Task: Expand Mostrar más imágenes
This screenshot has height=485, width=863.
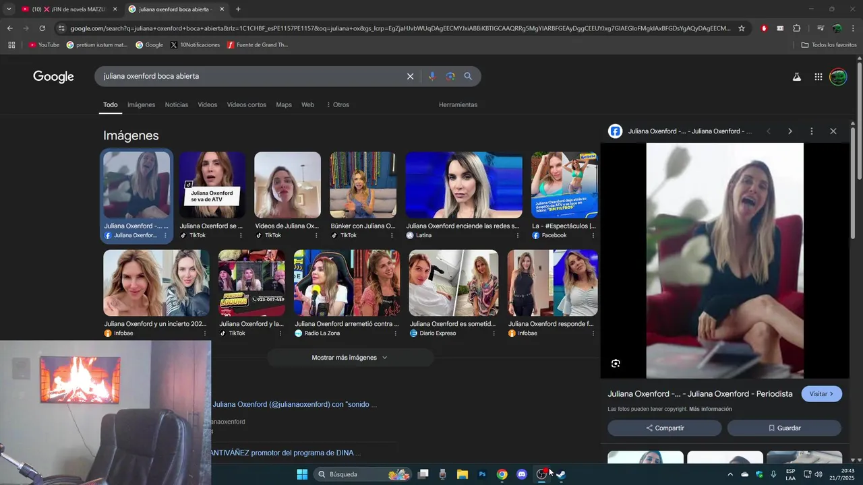Action: tap(350, 358)
